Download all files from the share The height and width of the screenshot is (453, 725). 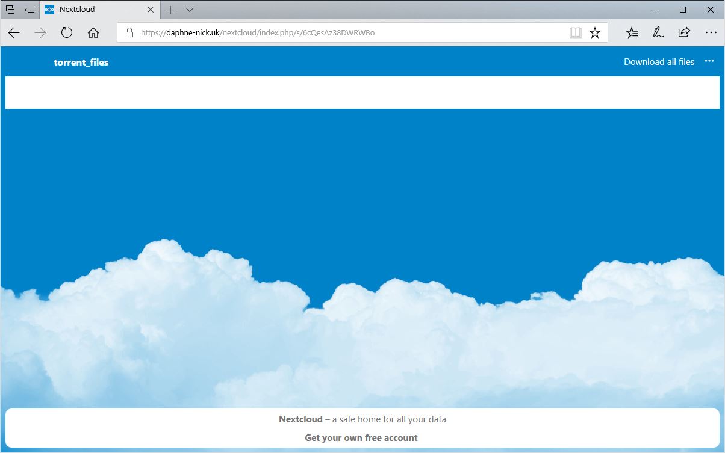[659, 62]
